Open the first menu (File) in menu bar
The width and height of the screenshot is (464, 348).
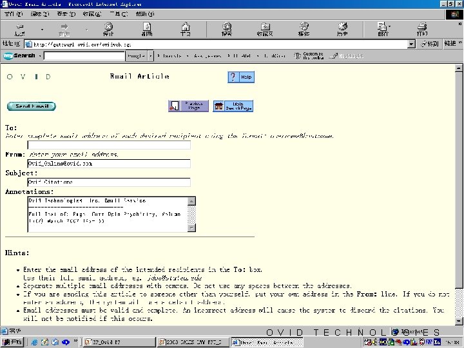tap(14, 14)
